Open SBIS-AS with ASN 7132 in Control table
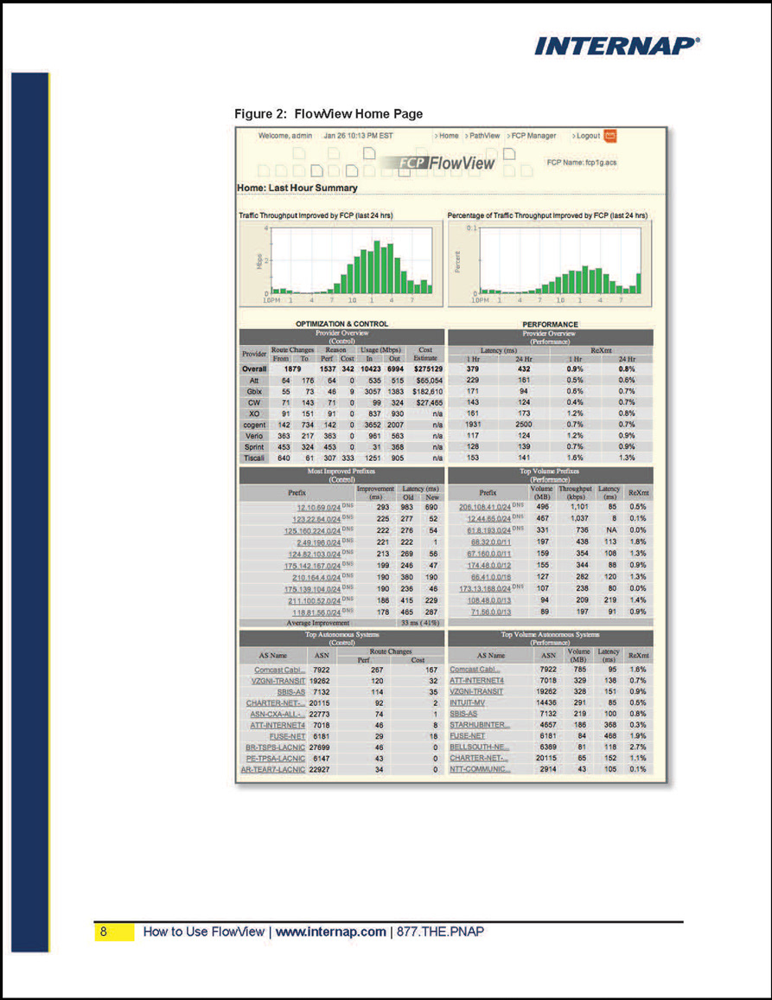This screenshot has width=772, height=1000. tap(291, 692)
